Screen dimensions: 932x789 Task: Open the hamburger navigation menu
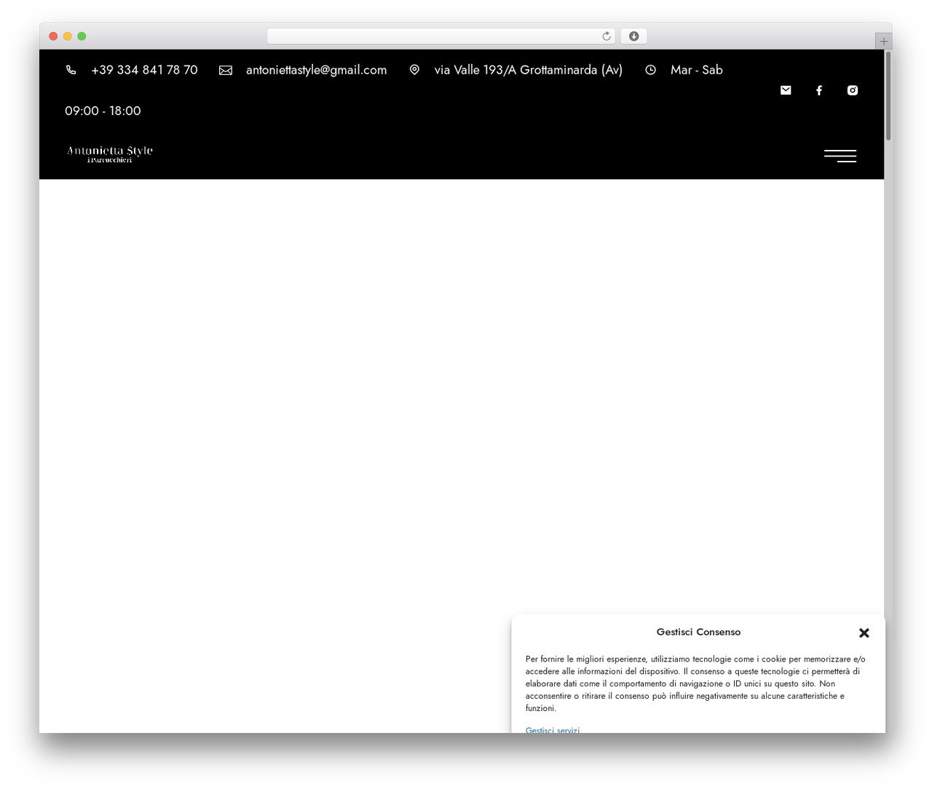(x=840, y=156)
